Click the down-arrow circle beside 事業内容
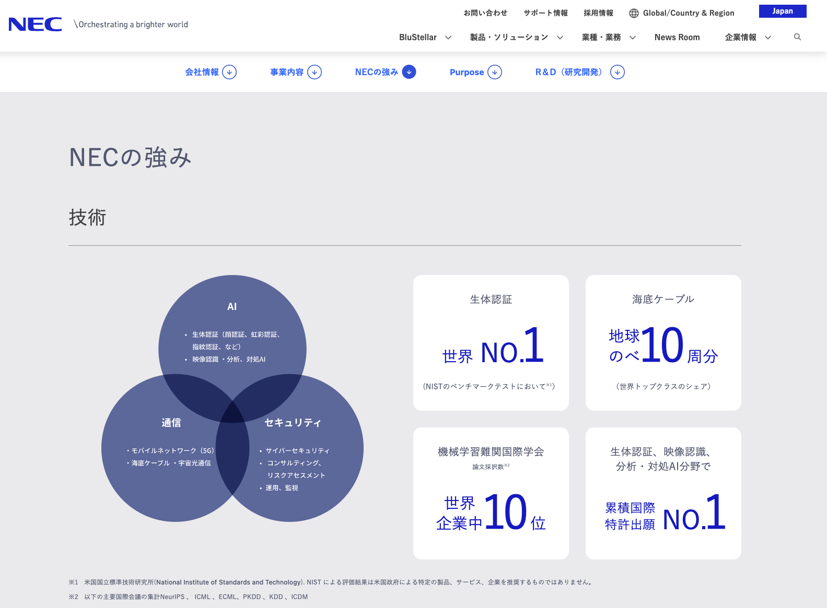Screen dimensions: 827x608 [x=315, y=72]
